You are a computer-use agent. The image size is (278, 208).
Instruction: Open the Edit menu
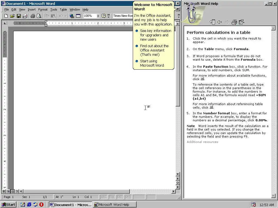pyautogui.click(x=14, y=9)
